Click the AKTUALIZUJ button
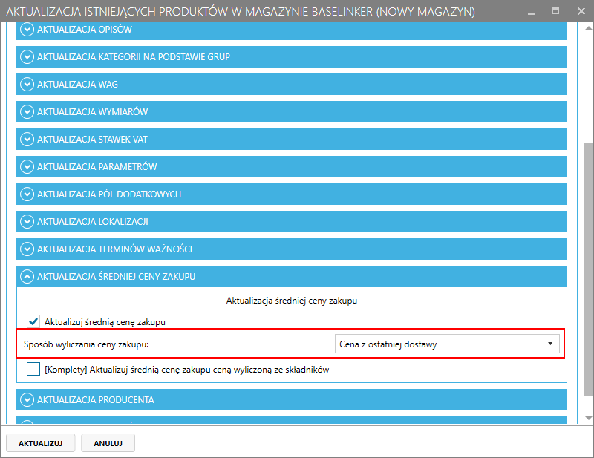The width and height of the screenshot is (594, 458). (41, 443)
